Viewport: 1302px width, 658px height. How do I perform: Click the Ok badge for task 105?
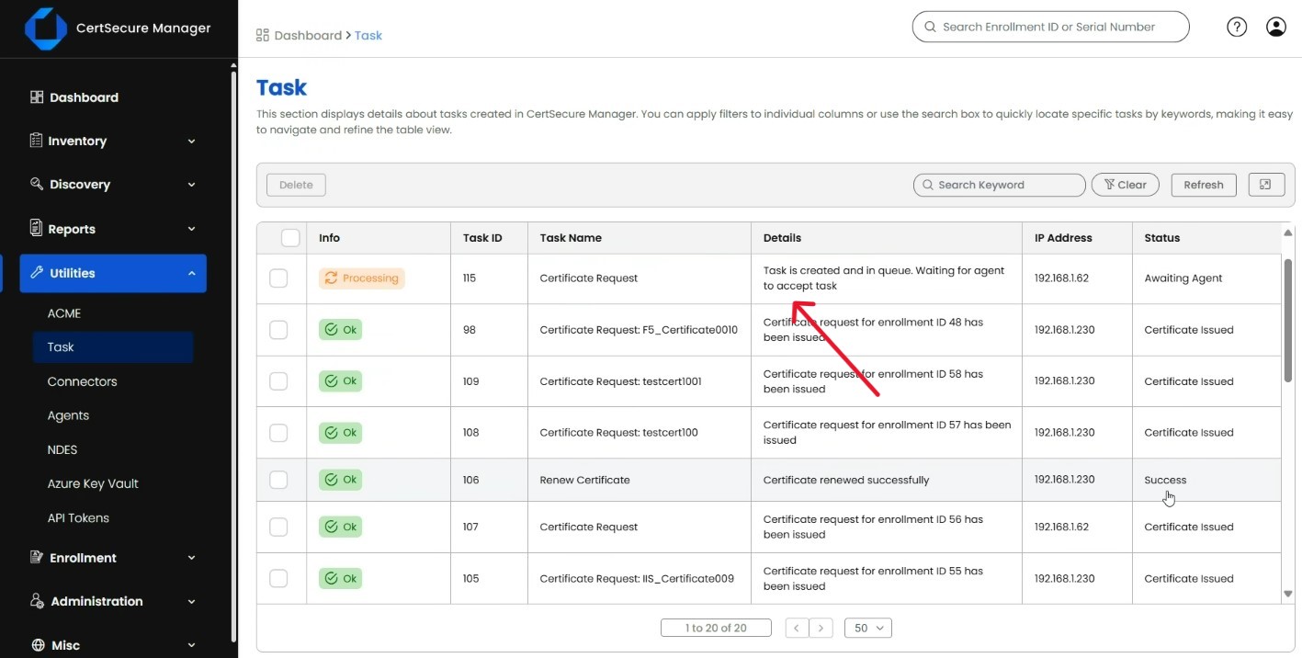point(340,578)
